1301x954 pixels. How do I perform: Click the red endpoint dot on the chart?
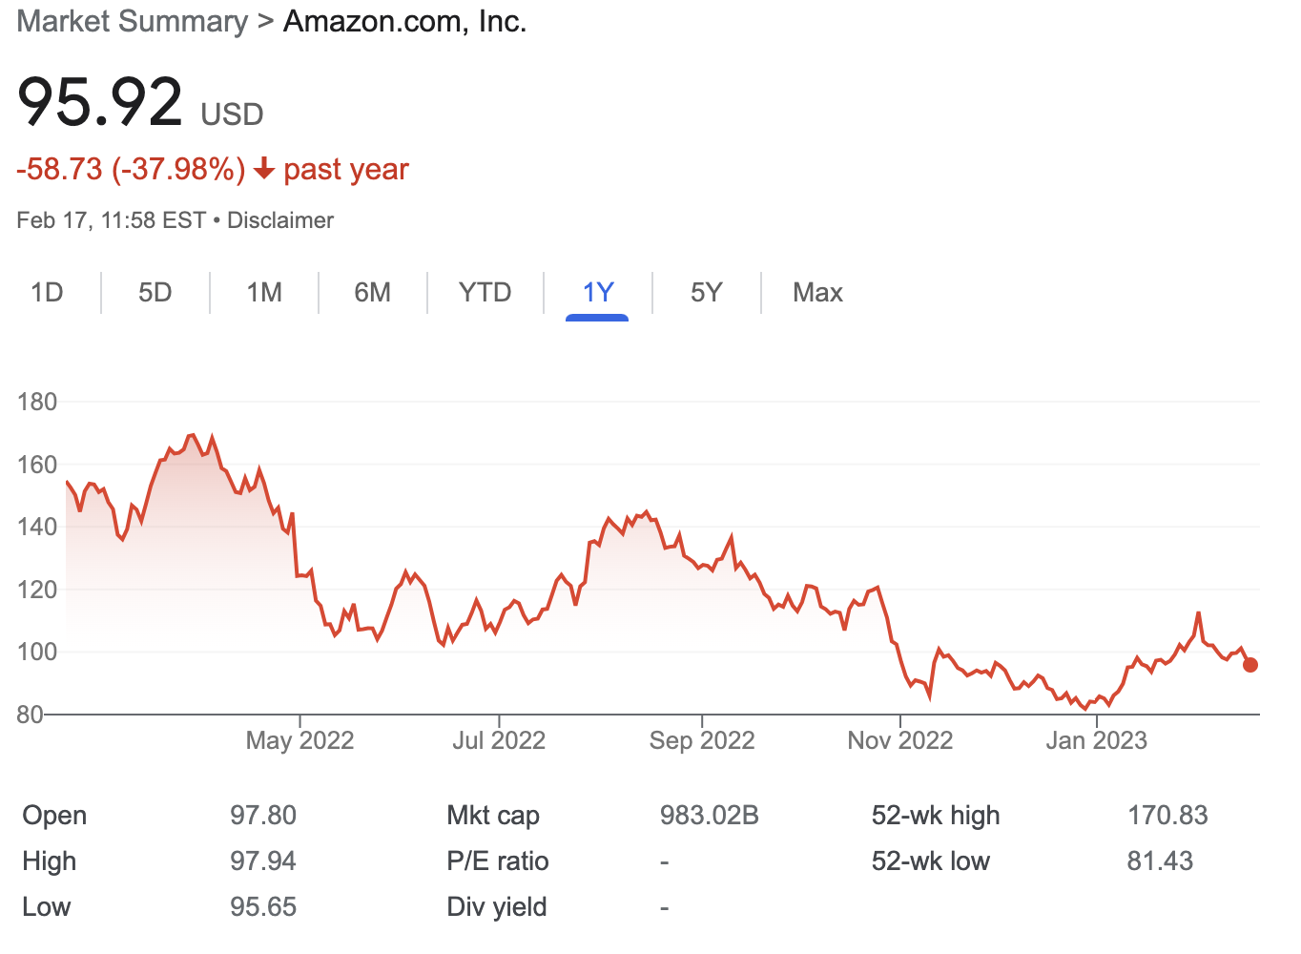pos(1249,665)
